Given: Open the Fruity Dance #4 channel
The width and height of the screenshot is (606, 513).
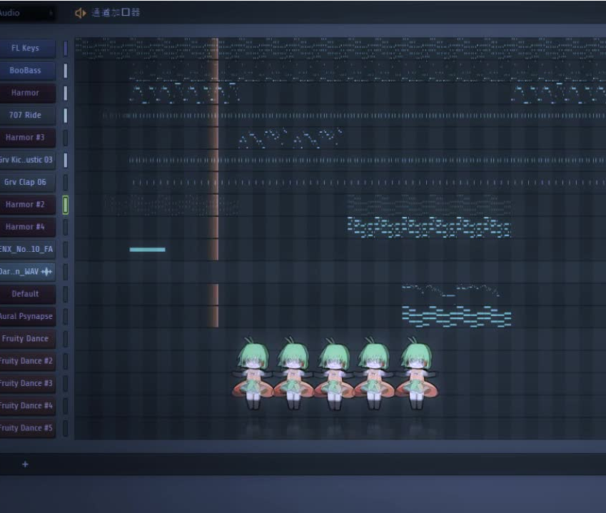Looking at the screenshot, I should [27, 406].
